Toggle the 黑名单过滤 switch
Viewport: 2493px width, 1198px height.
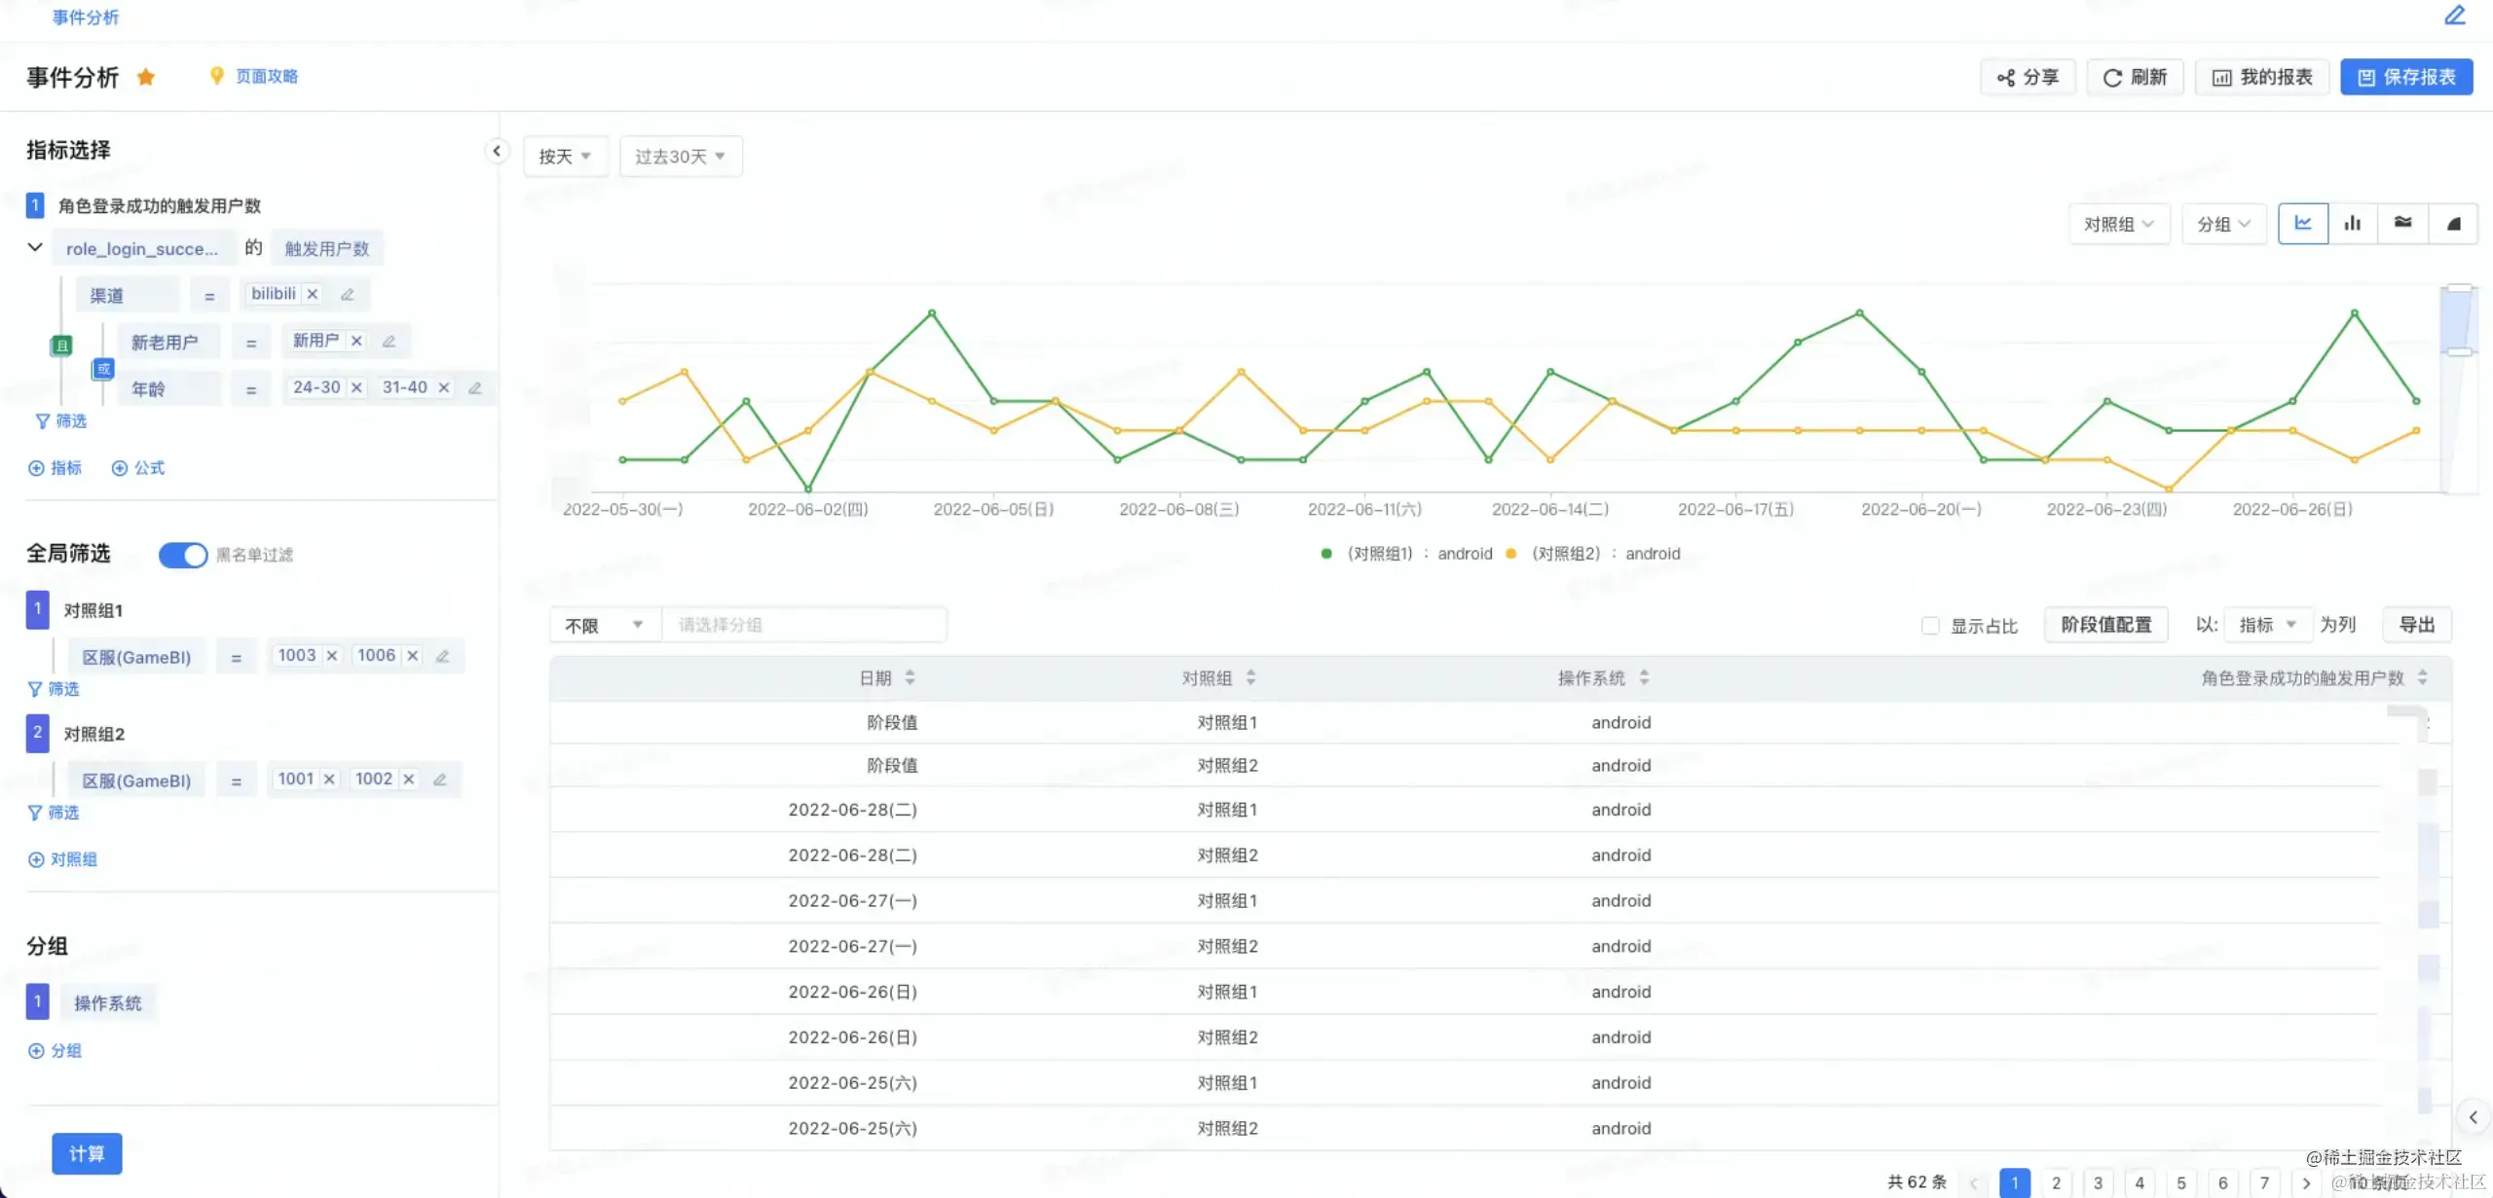(x=183, y=555)
